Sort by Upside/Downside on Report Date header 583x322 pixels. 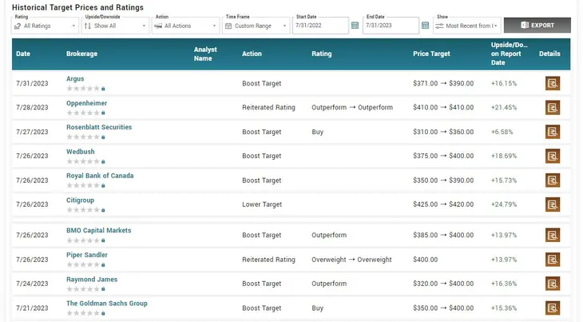509,54
